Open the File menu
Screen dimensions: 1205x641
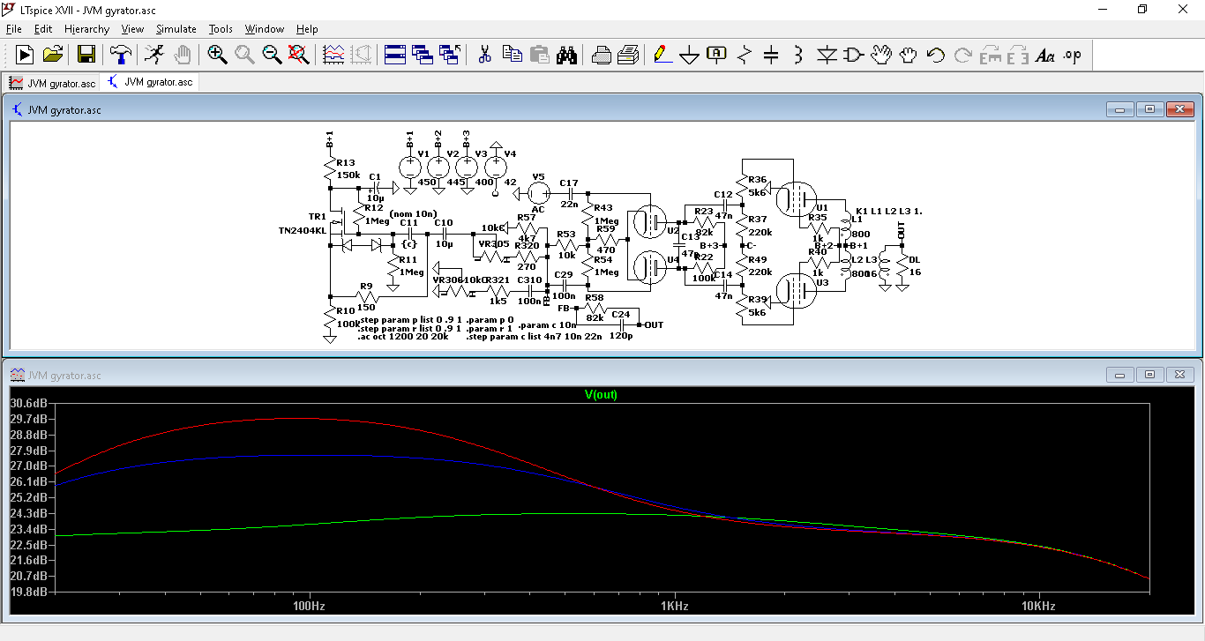point(14,29)
